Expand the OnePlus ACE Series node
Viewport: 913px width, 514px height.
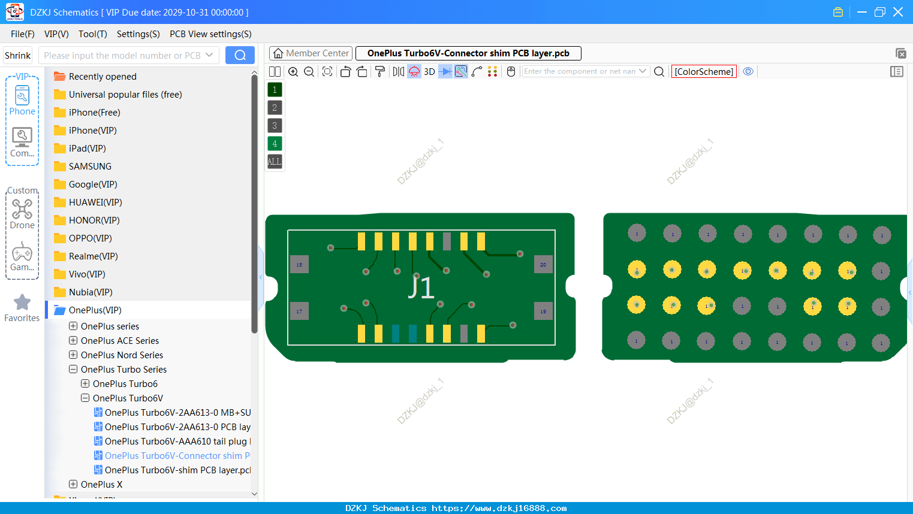pyautogui.click(x=73, y=341)
